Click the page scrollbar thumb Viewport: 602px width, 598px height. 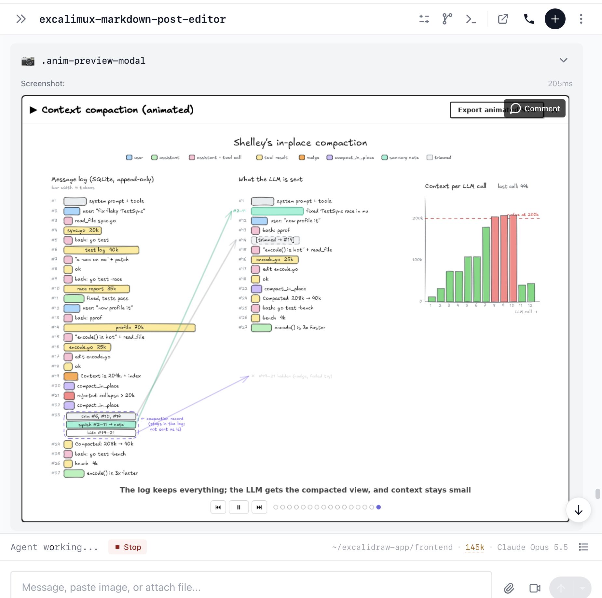click(x=598, y=494)
